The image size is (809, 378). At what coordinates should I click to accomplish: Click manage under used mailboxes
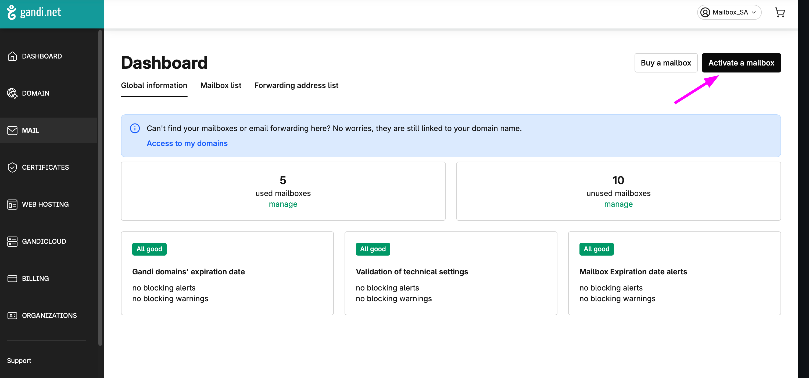click(x=283, y=204)
